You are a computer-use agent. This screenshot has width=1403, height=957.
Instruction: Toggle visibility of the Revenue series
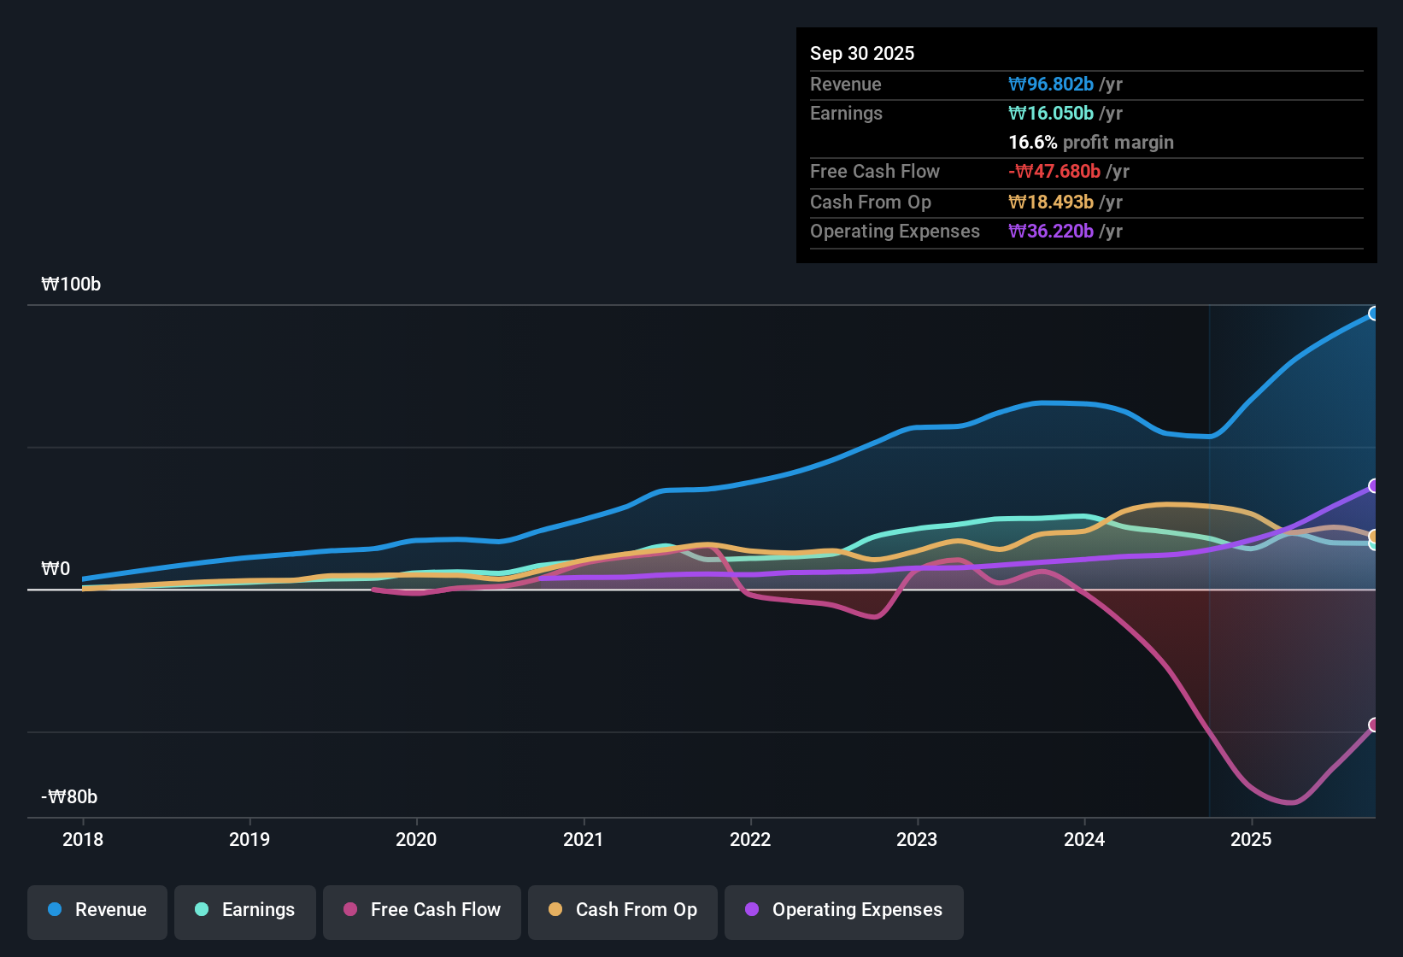point(97,912)
